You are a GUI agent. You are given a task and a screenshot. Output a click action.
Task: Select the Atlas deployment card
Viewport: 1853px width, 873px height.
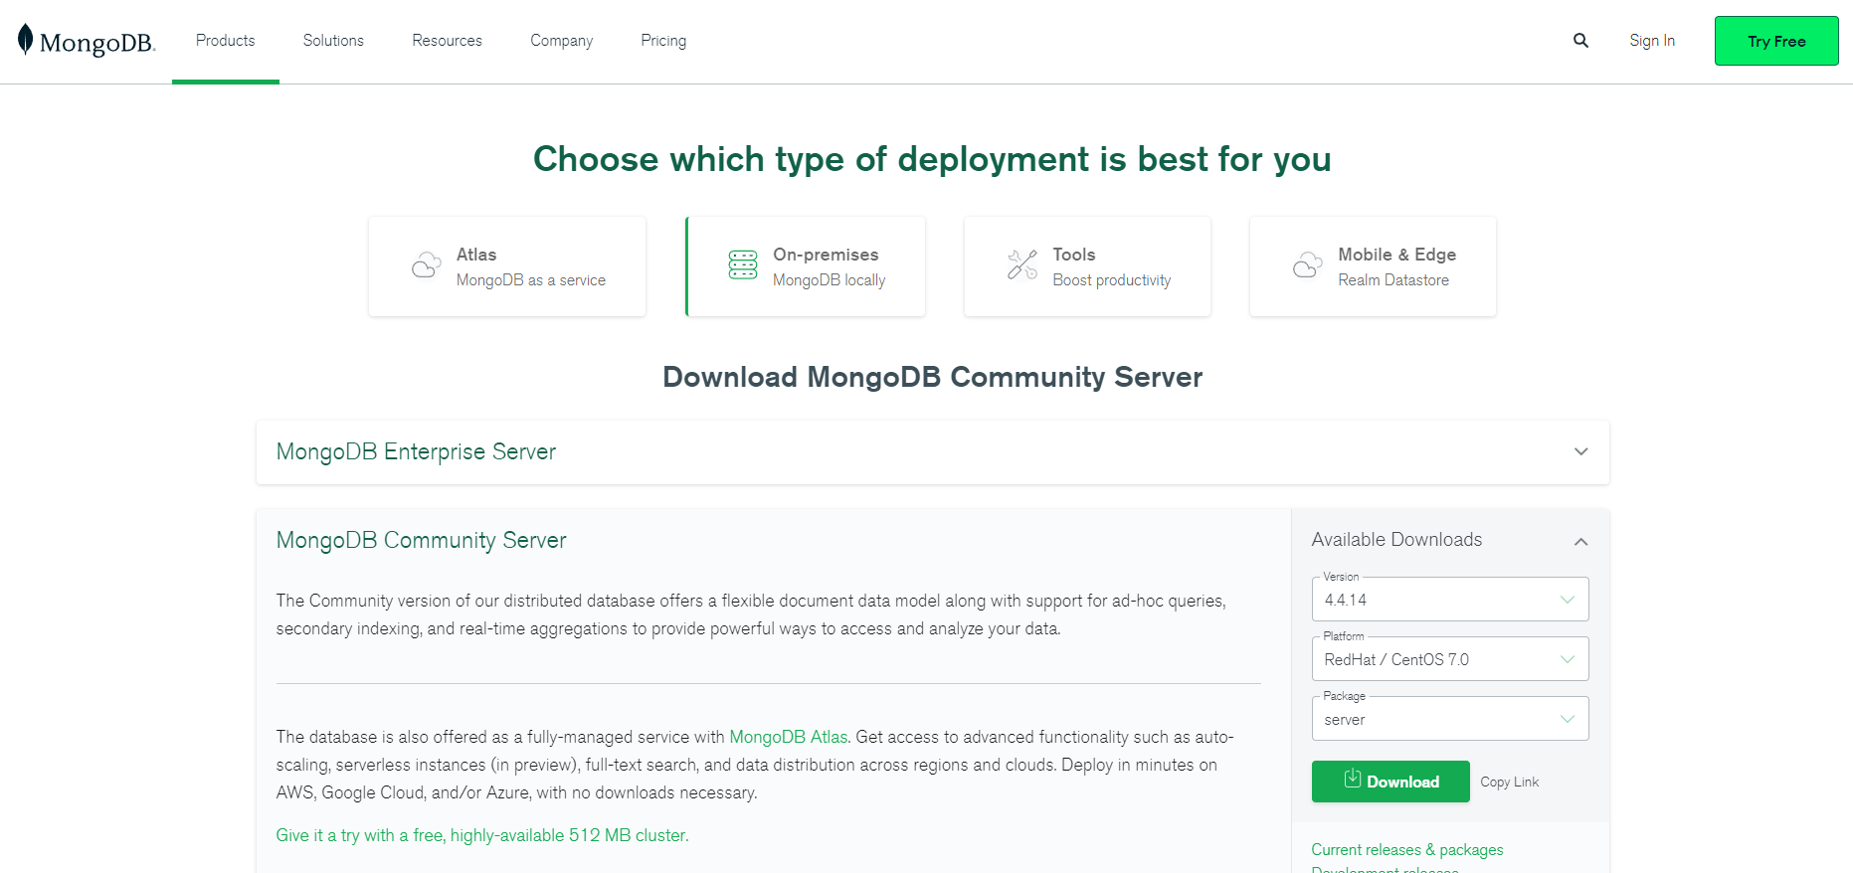point(507,266)
